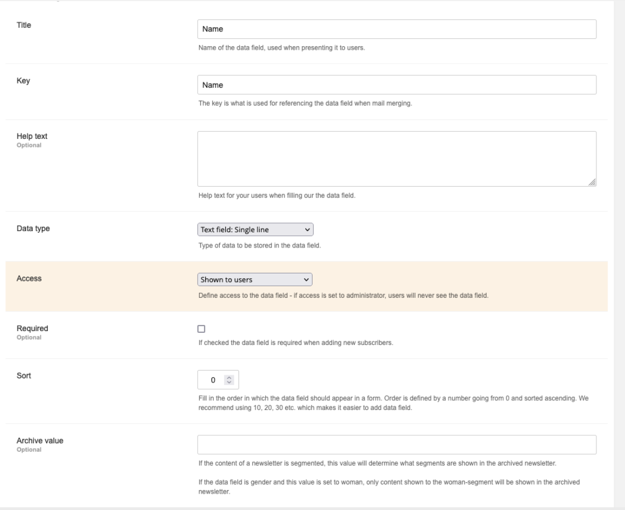Screen dimensions: 625x510
Task: Click the 'Sort' field label
Action: (x=24, y=376)
